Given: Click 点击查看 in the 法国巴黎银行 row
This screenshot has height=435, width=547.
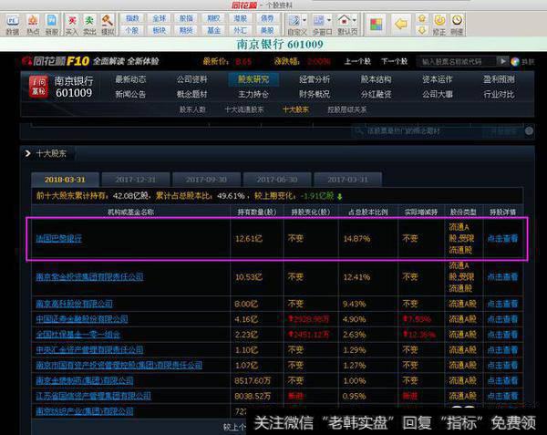Looking at the screenshot, I should coord(502,239).
